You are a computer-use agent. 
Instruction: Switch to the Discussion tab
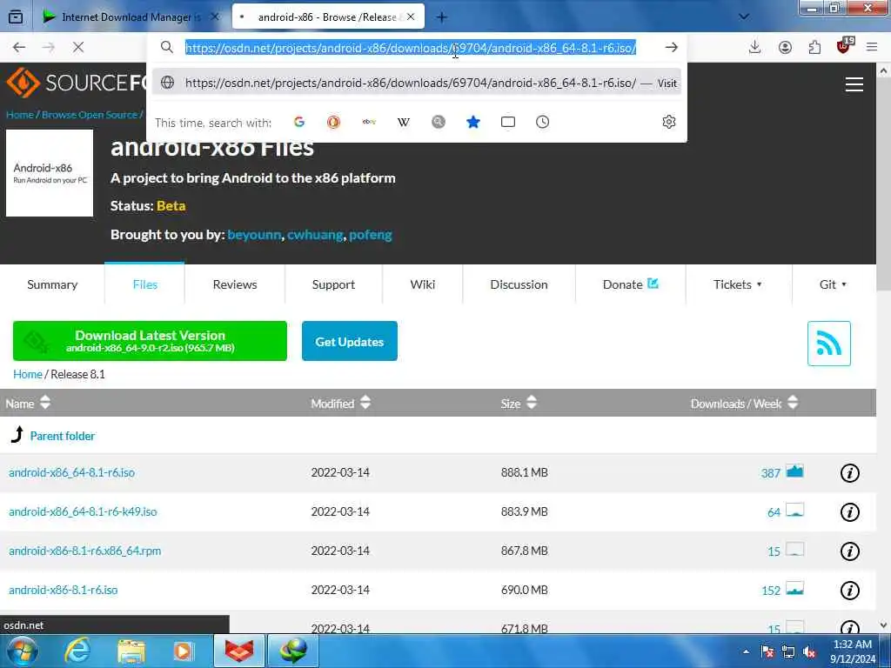519,284
